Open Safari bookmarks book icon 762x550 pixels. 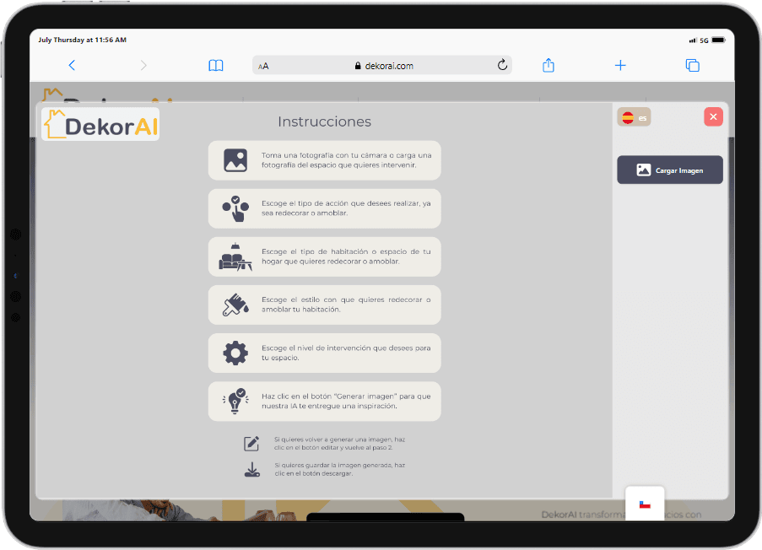(x=216, y=66)
